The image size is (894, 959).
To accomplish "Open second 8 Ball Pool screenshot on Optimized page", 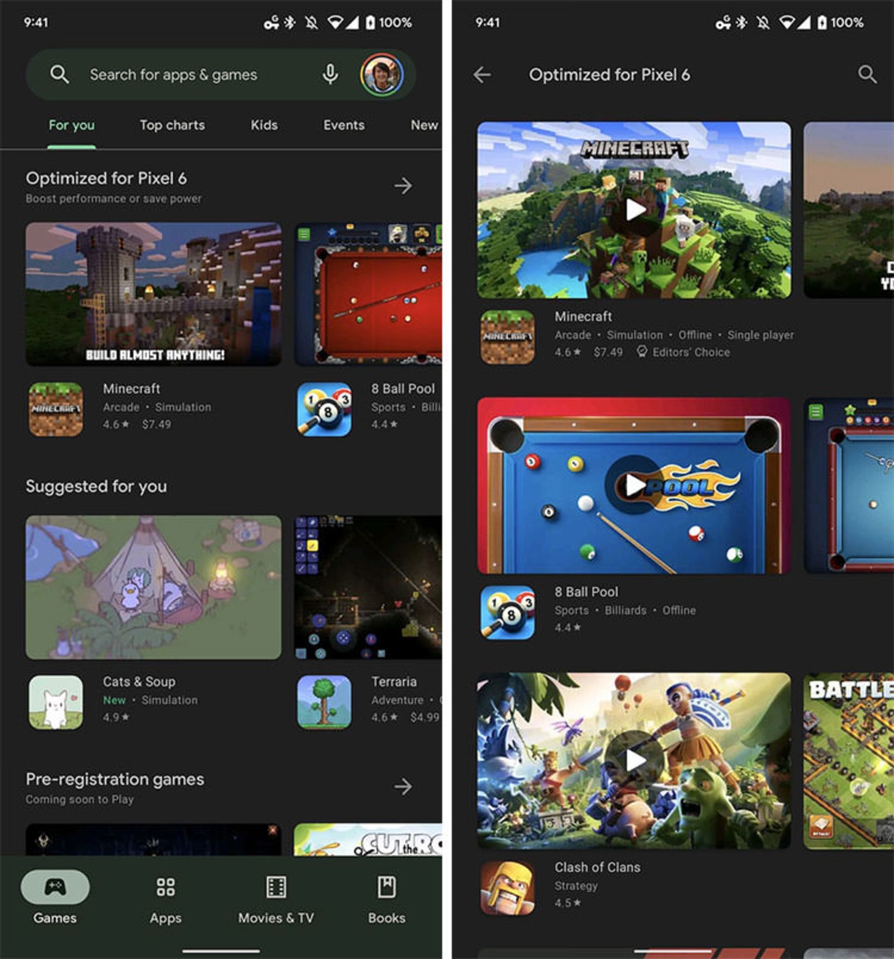I will point(849,485).
